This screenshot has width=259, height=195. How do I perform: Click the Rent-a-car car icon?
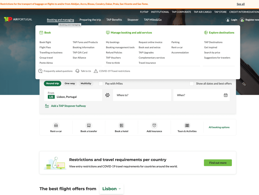[x=56, y=125]
